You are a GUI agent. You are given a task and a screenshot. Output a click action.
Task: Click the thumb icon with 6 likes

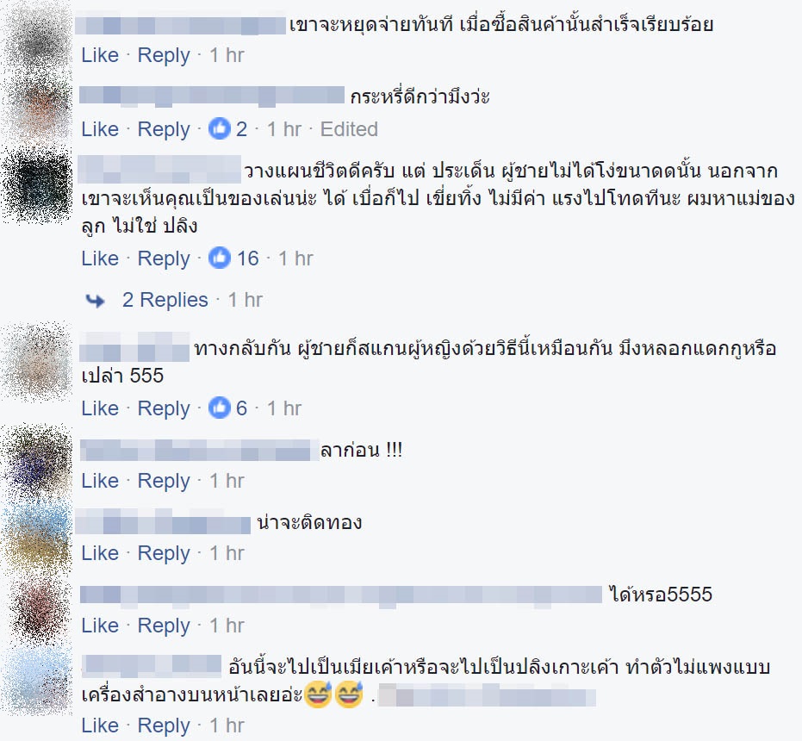tap(220, 408)
